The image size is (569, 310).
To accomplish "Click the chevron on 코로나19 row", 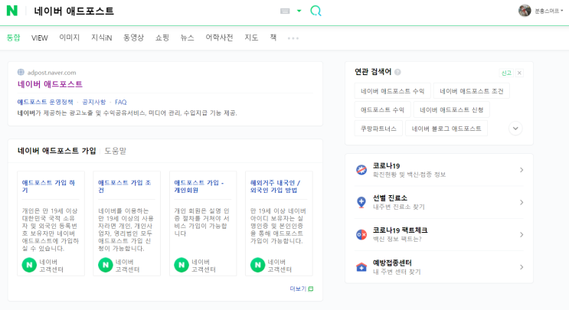I will pyautogui.click(x=522, y=170).
